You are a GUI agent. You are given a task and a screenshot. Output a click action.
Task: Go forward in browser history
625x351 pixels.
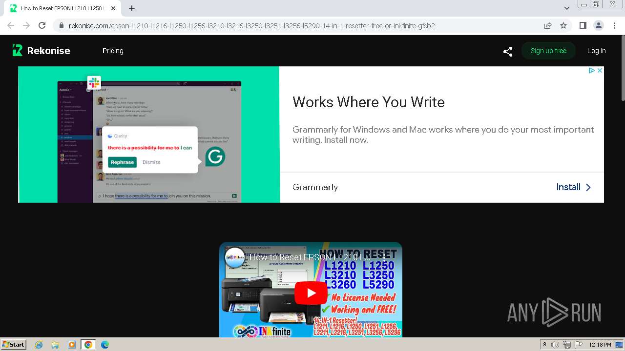point(26,25)
